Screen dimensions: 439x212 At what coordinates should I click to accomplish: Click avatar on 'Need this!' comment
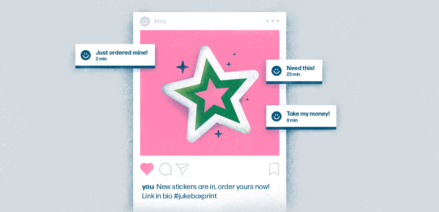coord(276,70)
